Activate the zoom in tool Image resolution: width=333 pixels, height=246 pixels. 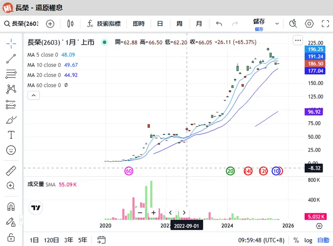(11, 186)
